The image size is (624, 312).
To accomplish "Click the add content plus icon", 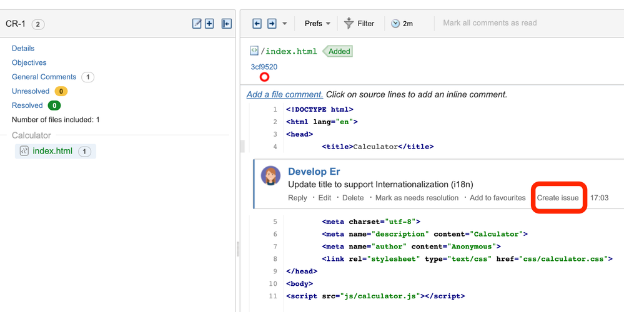I will click(x=209, y=24).
